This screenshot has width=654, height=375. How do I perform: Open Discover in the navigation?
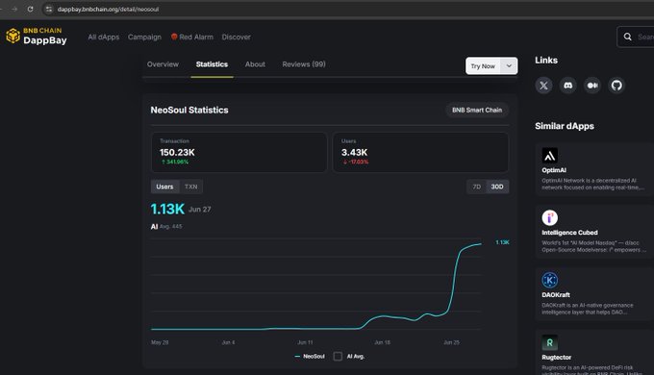point(236,37)
